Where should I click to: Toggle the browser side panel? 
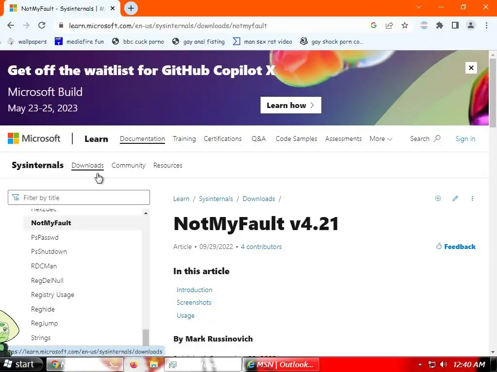(455, 25)
